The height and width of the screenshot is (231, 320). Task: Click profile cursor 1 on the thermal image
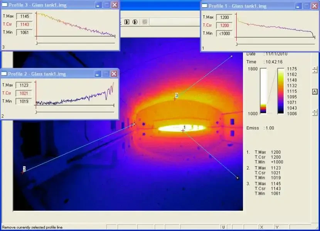(183, 131)
